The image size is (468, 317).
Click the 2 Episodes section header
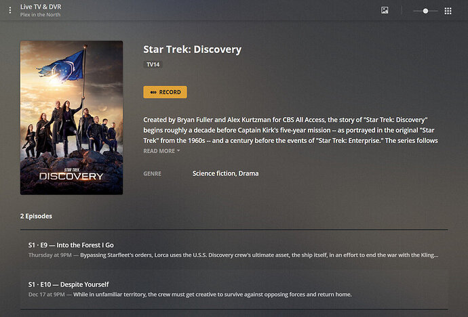[36, 216]
